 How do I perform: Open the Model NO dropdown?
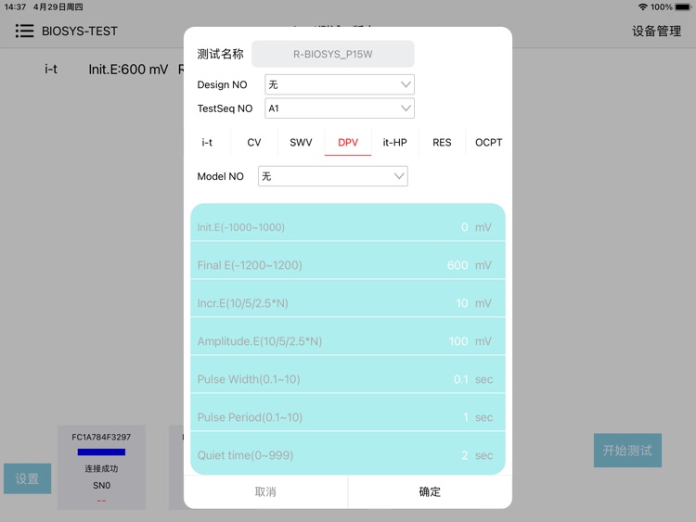tap(333, 176)
